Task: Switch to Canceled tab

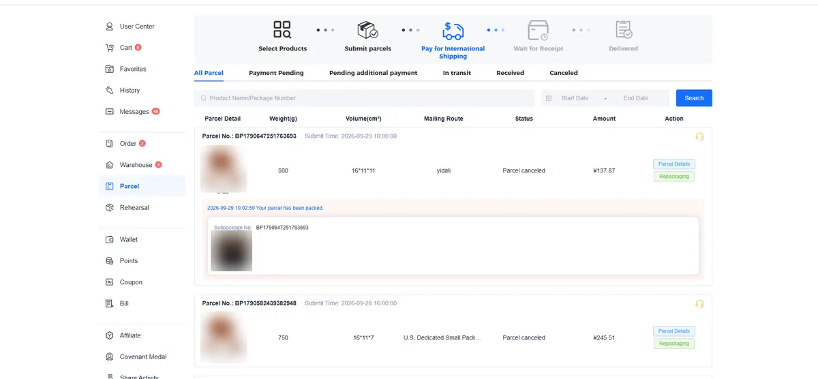Action: pos(564,73)
